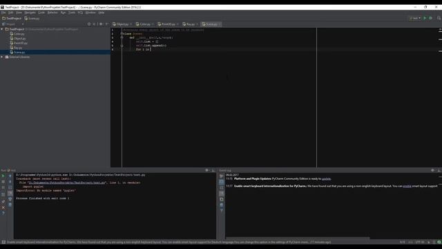Click the lock read-only status icon

tap(428, 242)
